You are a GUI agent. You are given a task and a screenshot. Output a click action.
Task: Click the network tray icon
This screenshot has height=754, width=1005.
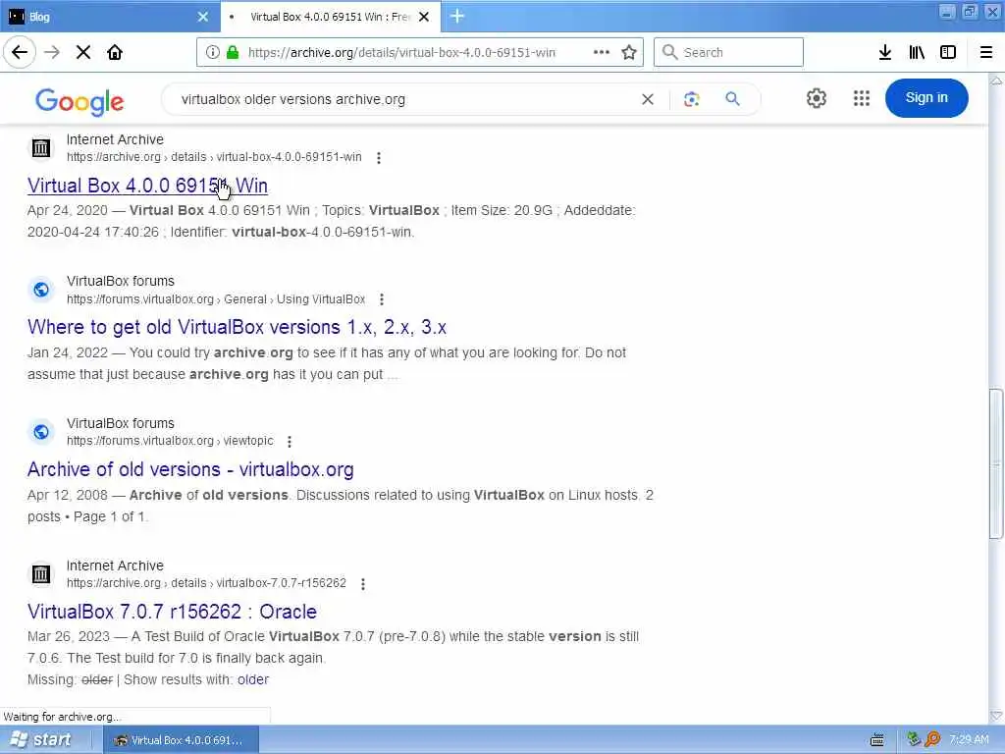pos(914,739)
